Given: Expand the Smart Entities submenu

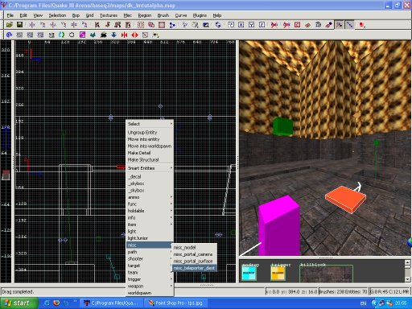Looking at the screenshot, I should coord(150,168).
